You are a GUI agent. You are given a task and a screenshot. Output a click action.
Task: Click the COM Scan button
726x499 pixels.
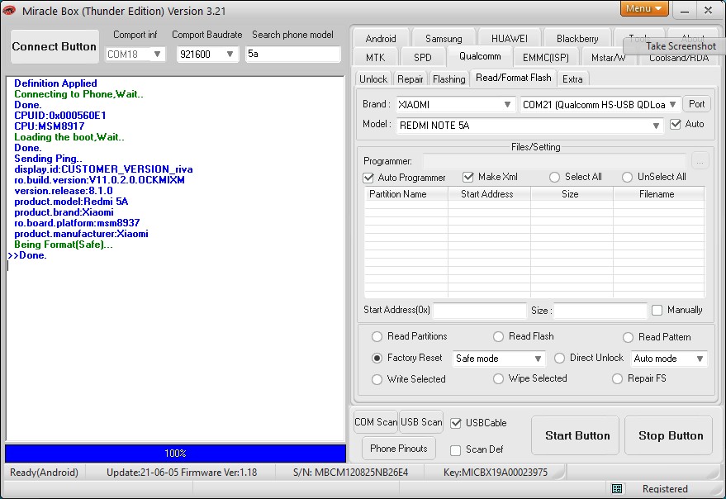376,422
